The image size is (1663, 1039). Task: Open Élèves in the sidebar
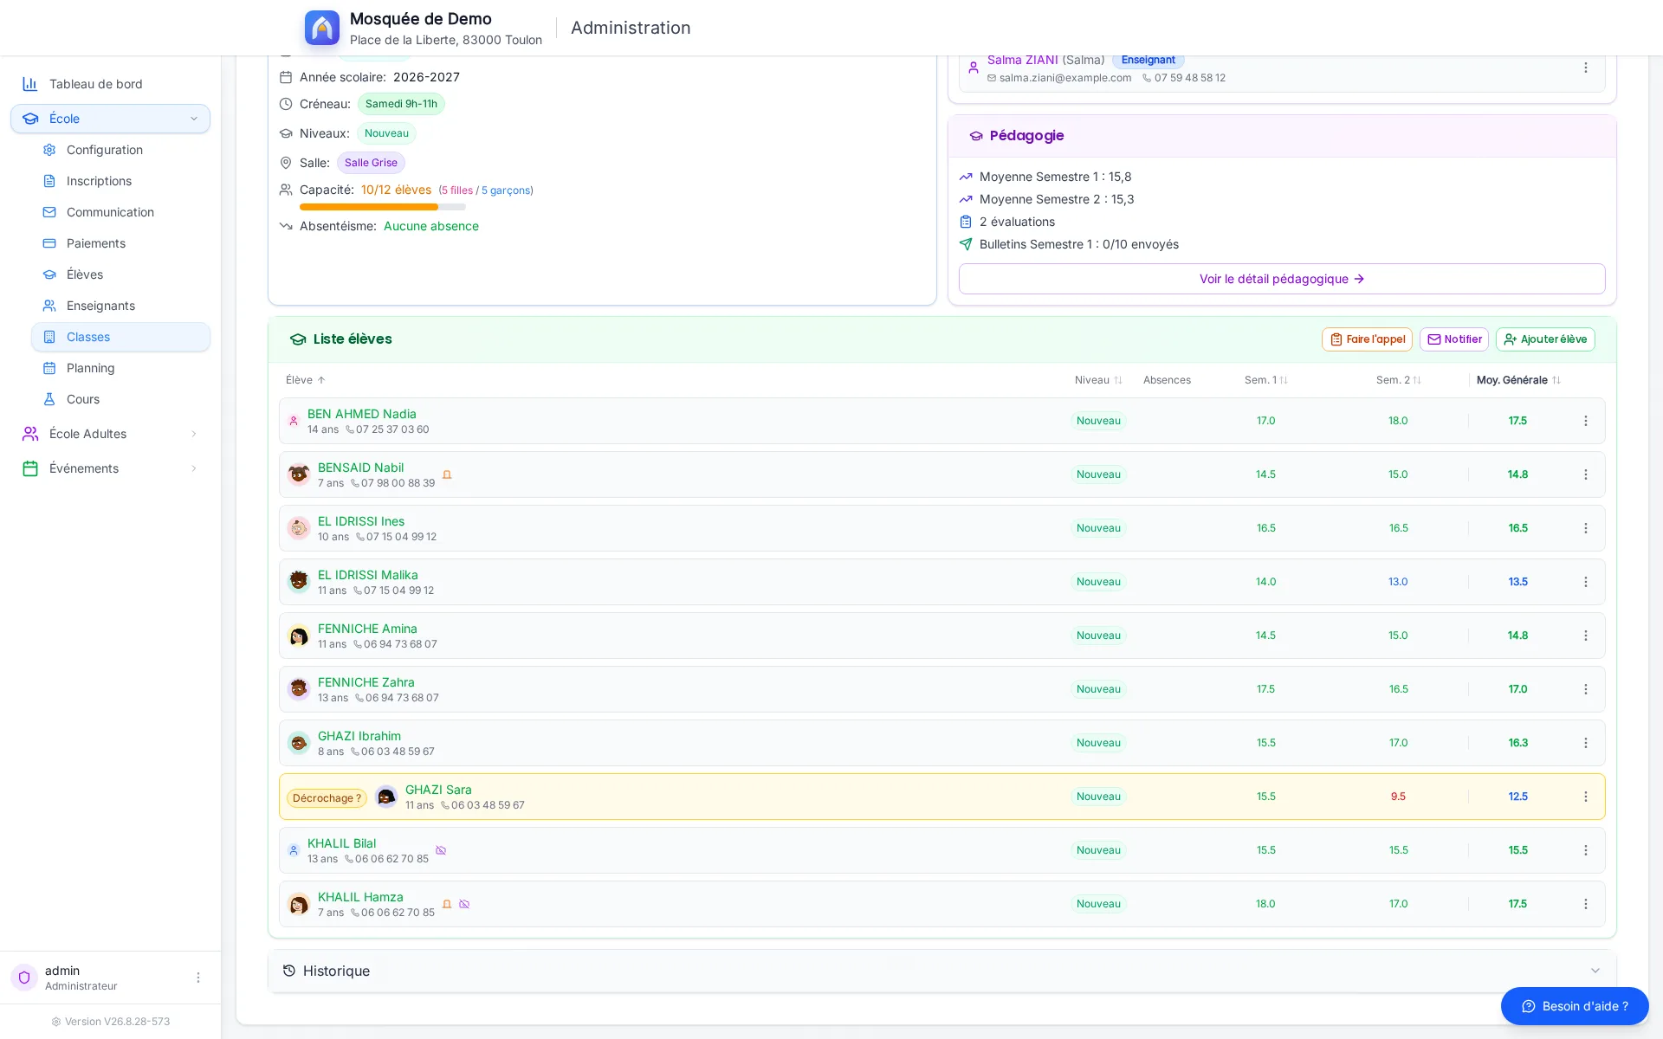(x=120, y=274)
